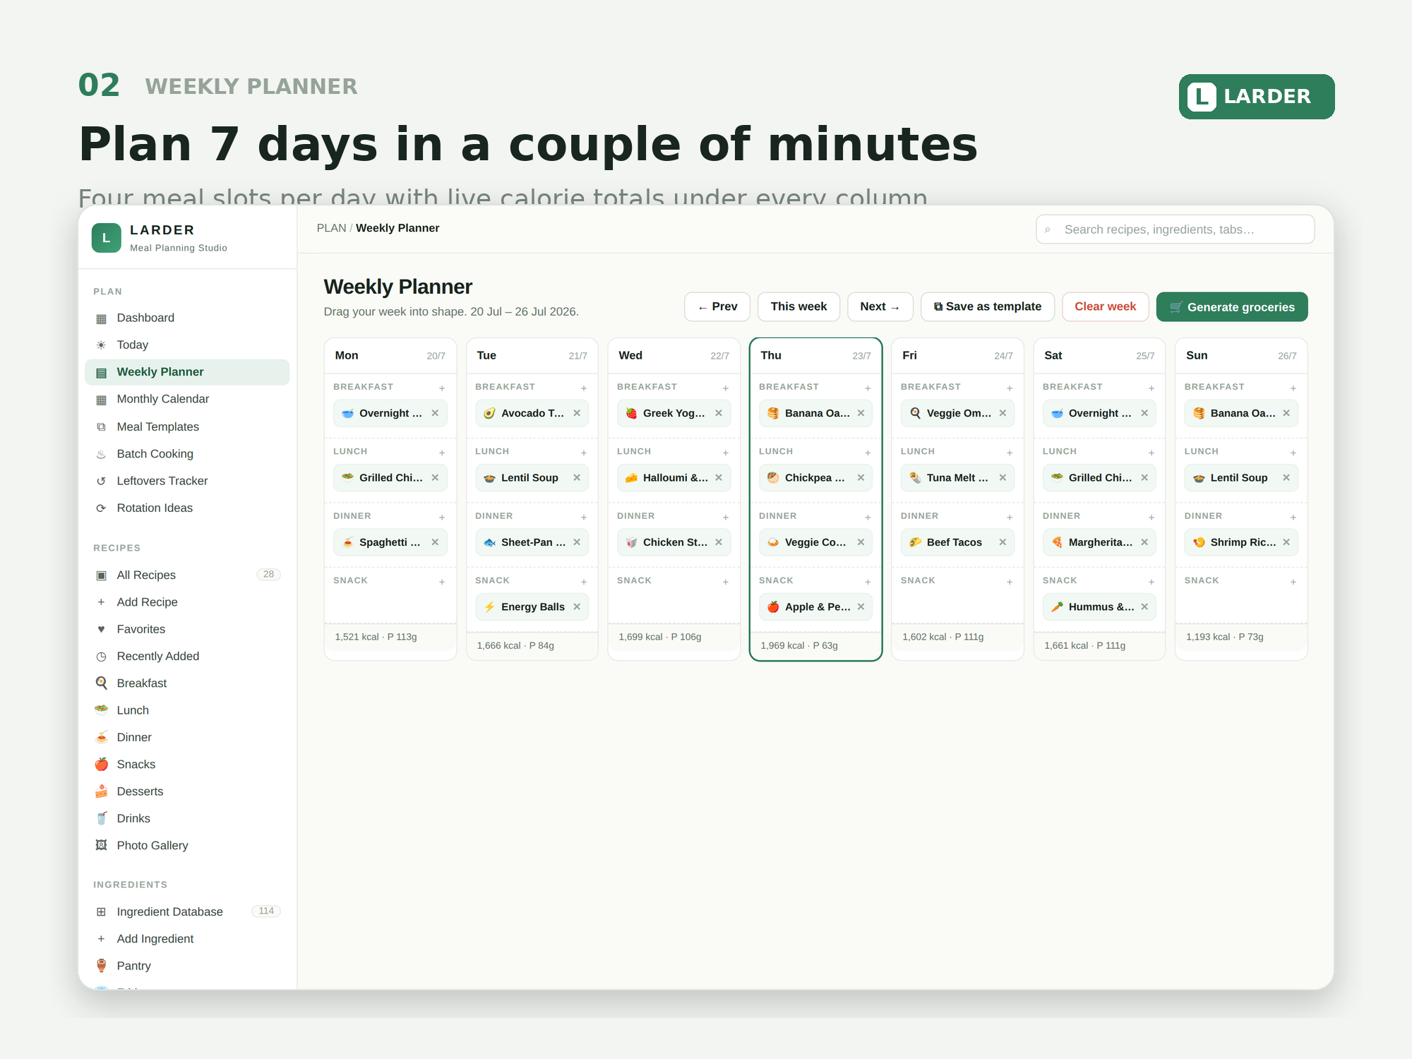The width and height of the screenshot is (1412, 1059).
Task: Add a snack to Sunday
Action: tap(1293, 582)
